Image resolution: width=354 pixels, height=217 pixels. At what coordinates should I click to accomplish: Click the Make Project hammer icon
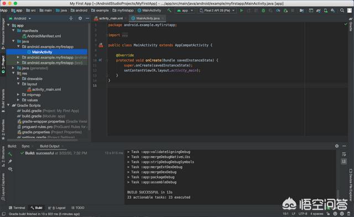pyautogui.click(x=169, y=11)
